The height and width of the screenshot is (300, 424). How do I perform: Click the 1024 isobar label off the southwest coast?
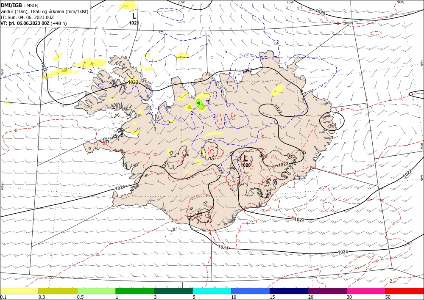(x=120, y=187)
